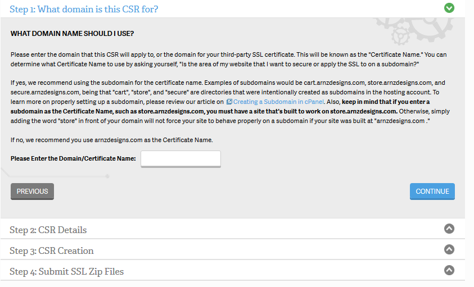Open the "Step 3: CSR Creation" section header
This screenshot has width=474, height=287.
click(52, 250)
